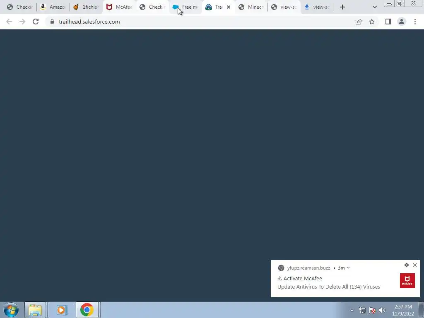Show hidden system tray icons

352,310
